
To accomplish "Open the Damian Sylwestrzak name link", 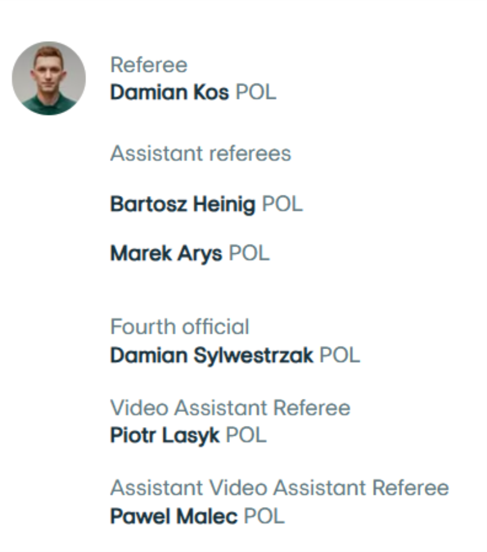I will click(x=212, y=356).
